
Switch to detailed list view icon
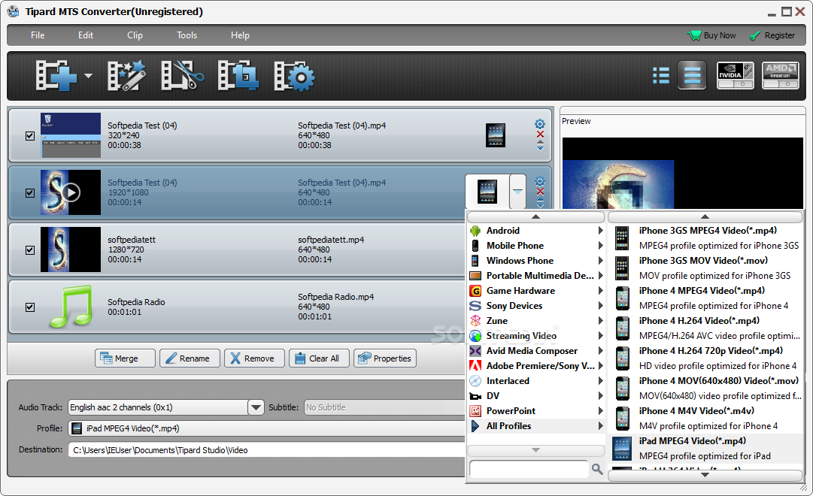[x=660, y=76]
